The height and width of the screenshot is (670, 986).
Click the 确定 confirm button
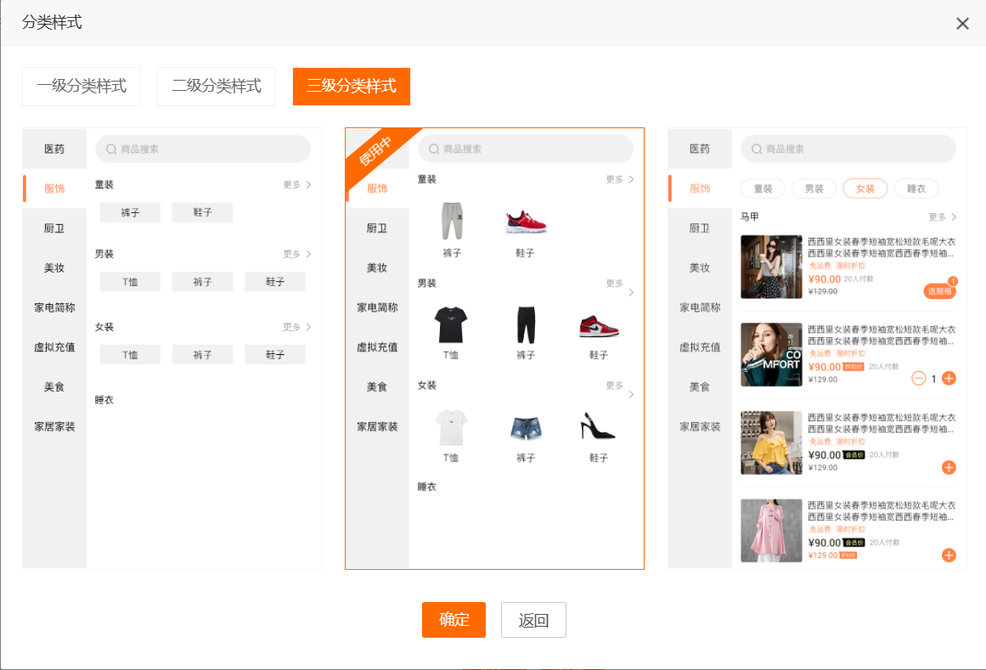454,620
